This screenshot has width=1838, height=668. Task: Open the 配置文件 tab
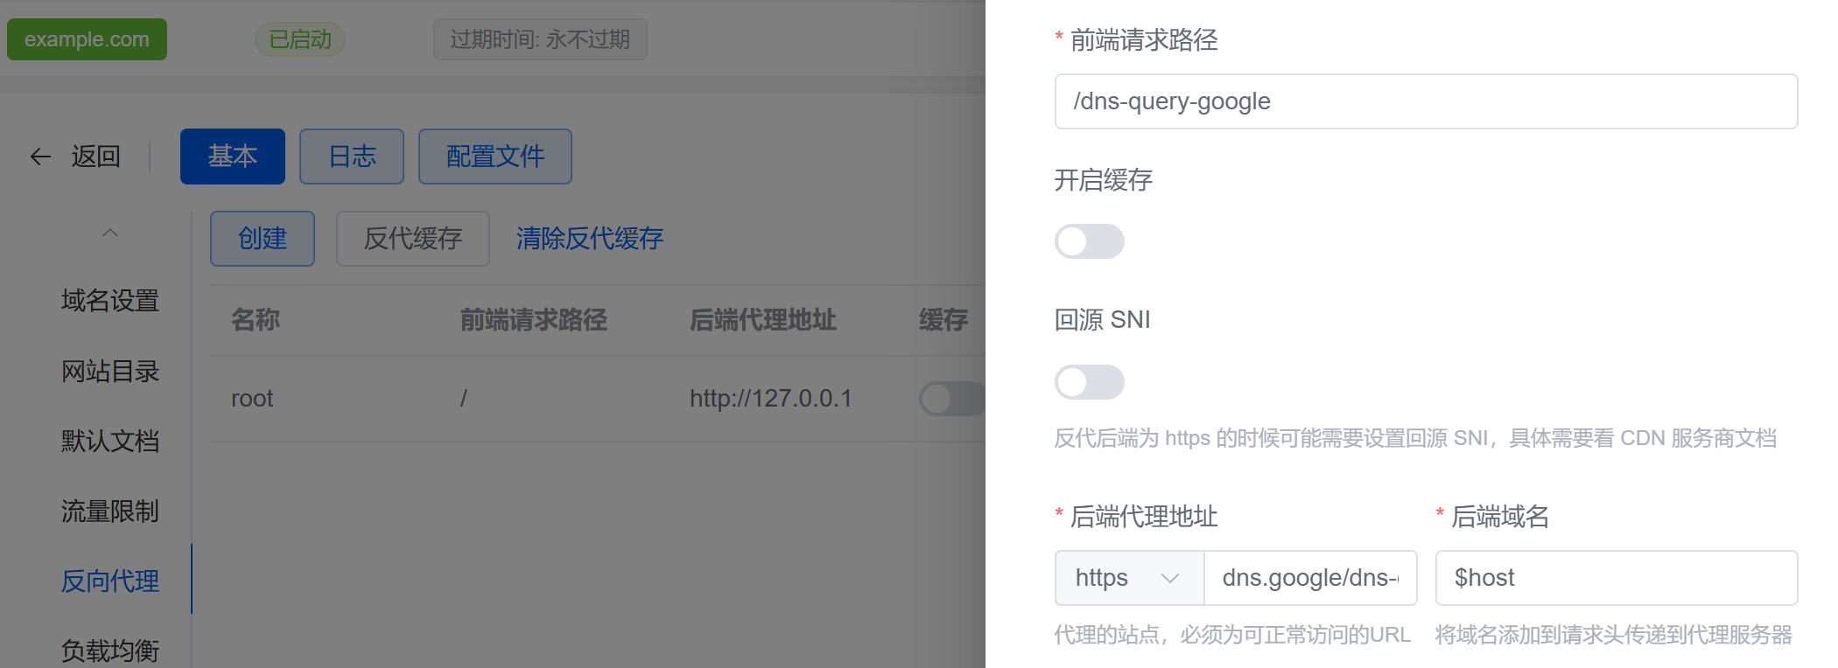pyautogui.click(x=495, y=157)
